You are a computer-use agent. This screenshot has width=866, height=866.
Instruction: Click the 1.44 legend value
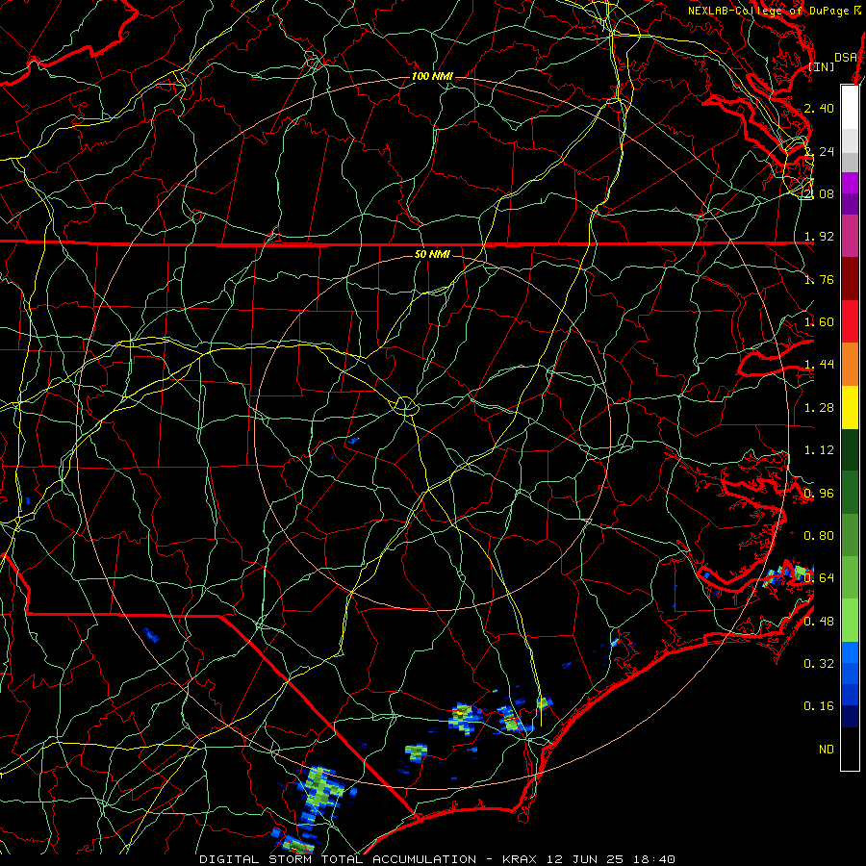pyautogui.click(x=819, y=365)
